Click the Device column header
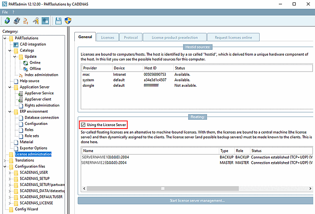The height and width of the screenshot is (214, 315). (x=128, y=68)
